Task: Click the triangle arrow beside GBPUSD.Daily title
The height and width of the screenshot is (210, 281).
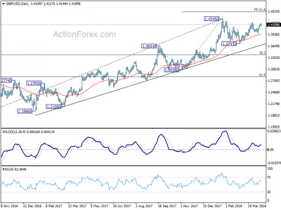Action: pyautogui.click(x=3, y=4)
